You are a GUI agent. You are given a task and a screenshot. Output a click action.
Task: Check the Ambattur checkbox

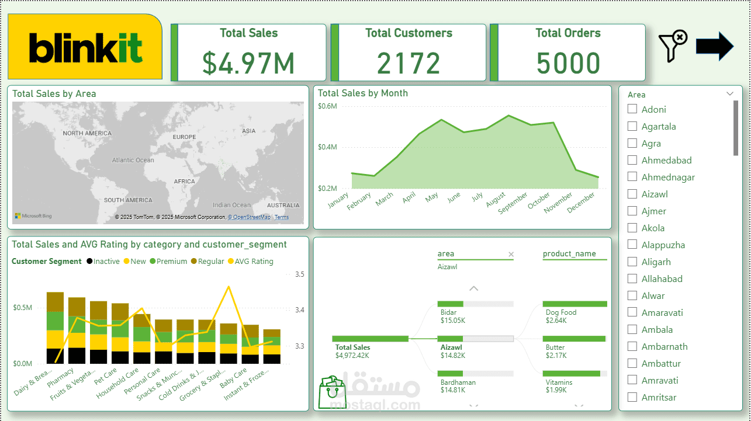coord(632,363)
